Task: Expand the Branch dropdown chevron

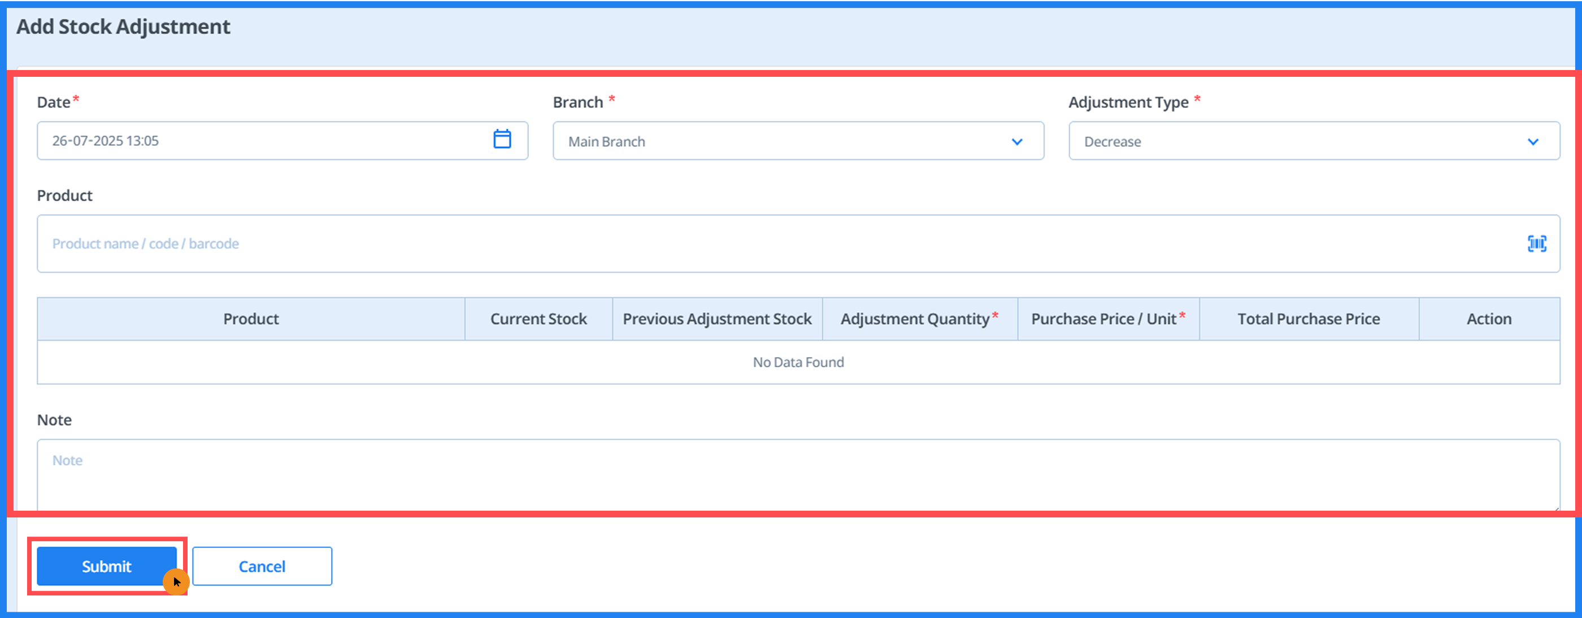Action: click(1016, 142)
